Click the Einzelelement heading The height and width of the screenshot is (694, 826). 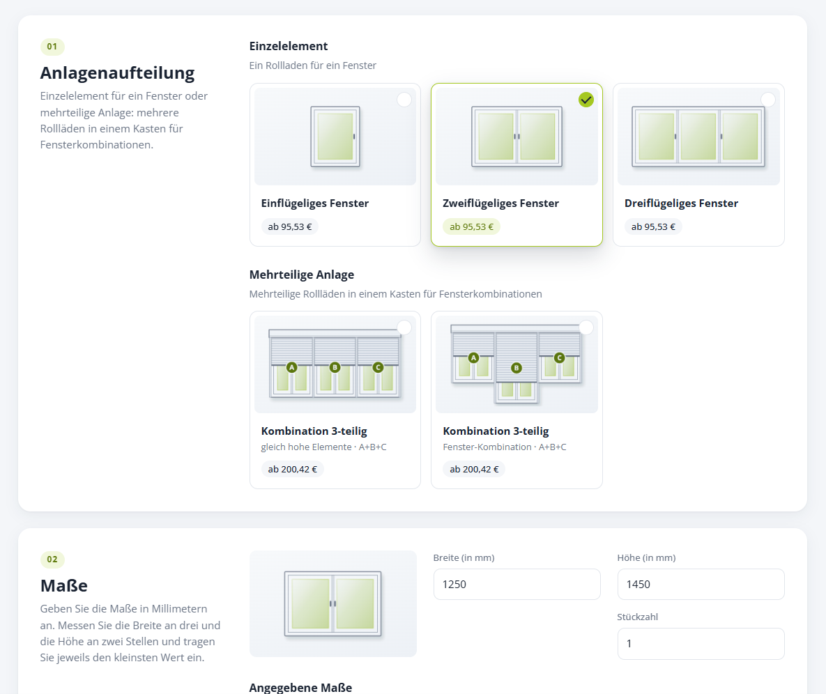click(288, 47)
